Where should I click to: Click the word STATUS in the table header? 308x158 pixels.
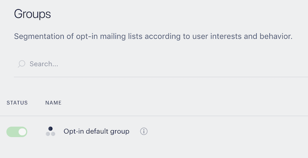click(x=17, y=103)
